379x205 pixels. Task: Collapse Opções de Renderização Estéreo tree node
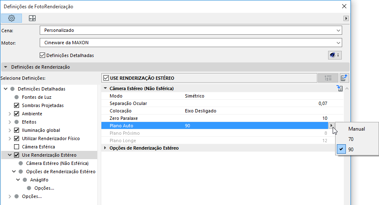14,172
